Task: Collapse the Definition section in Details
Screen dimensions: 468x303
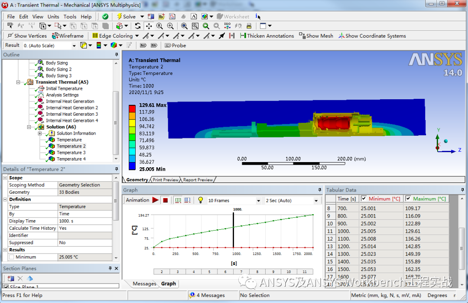Action: click(x=5, y=199)
